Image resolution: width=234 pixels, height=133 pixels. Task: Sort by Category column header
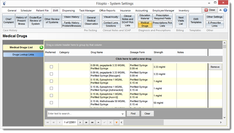(x=74, y=52)
